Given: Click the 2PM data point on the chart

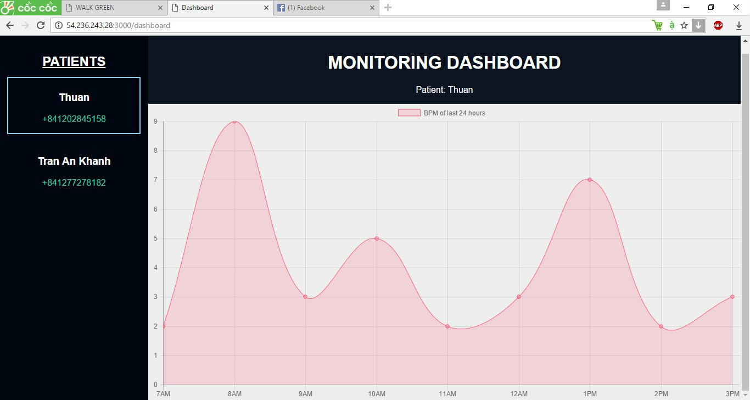Looking at the screenshot, I should pos(661,326).
